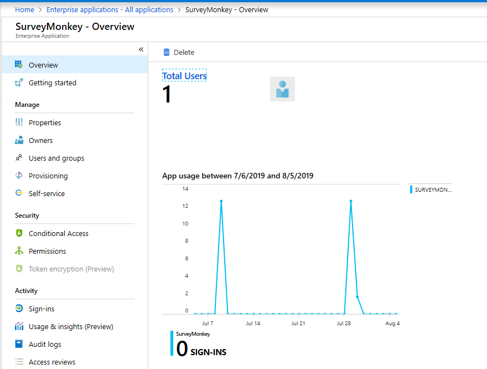Viewport: 487px width, 369px height.
Task: Click the Access reviews checklist icon
Action: 19,362
